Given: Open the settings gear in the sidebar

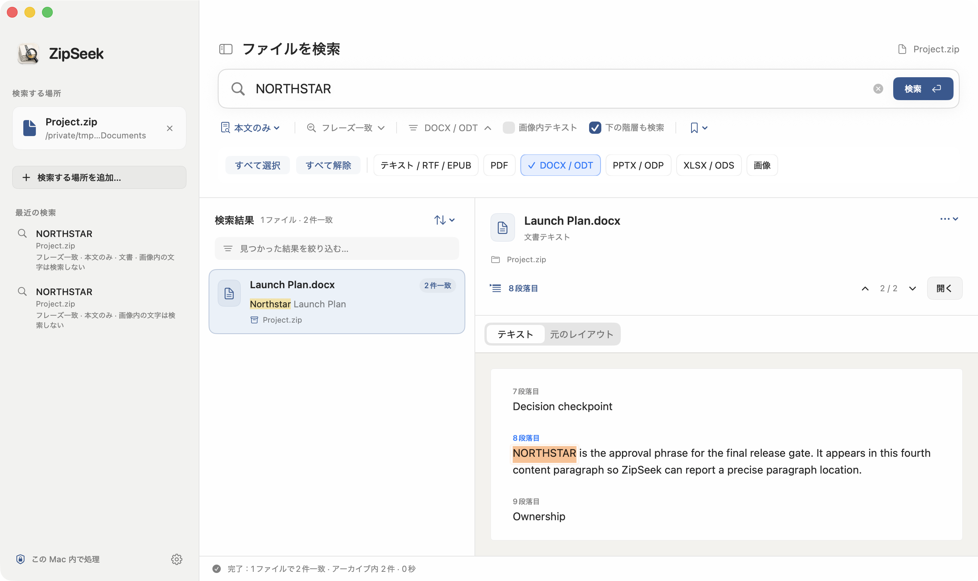Looking at the screenshot, I should click(x=176, y=559).
